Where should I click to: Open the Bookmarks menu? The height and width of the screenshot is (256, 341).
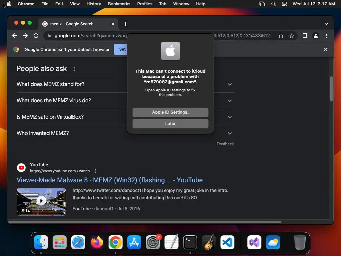click(x=119, y=4)
